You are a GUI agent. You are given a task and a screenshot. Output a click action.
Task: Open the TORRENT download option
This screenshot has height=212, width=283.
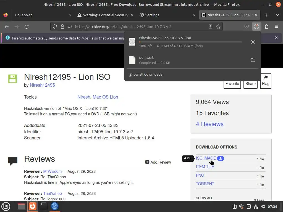(x=205, y=184)
